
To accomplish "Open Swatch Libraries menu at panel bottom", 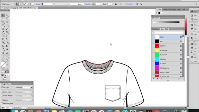I will (x=154, y=79).
